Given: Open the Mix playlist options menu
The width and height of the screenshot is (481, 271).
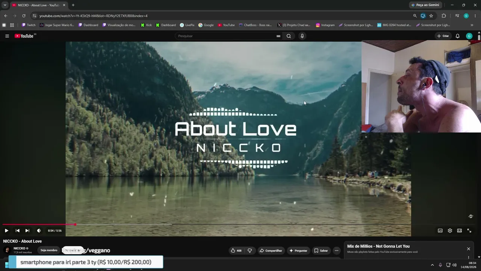Looking at the screenshot, I should (469, 258).
